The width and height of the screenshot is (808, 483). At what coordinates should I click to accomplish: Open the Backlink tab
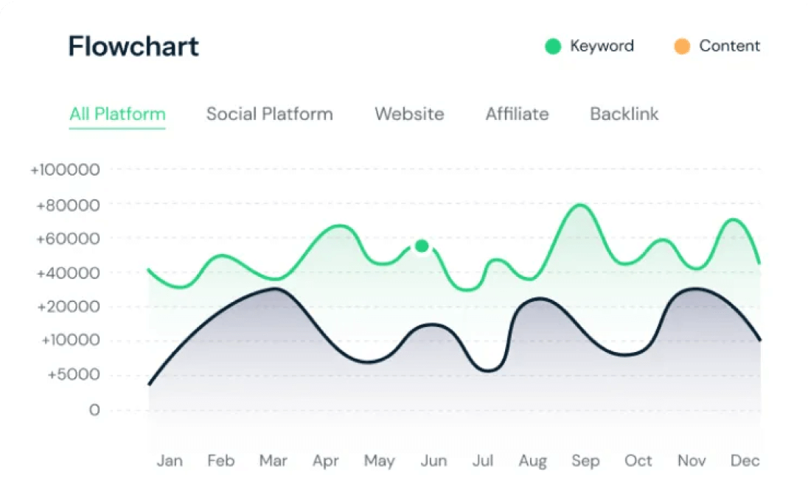624,114
